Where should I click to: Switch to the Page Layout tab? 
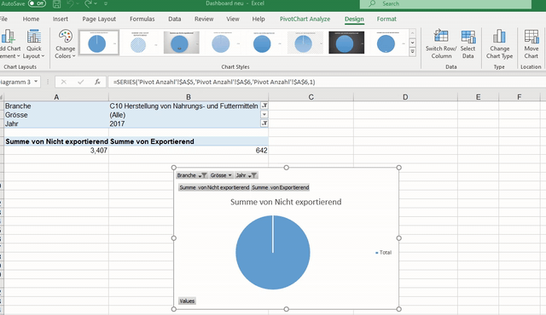tap(99, 19)
